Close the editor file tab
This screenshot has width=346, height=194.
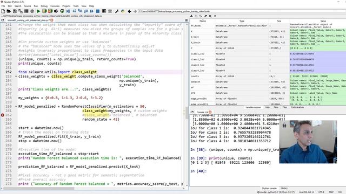(52, 20)
